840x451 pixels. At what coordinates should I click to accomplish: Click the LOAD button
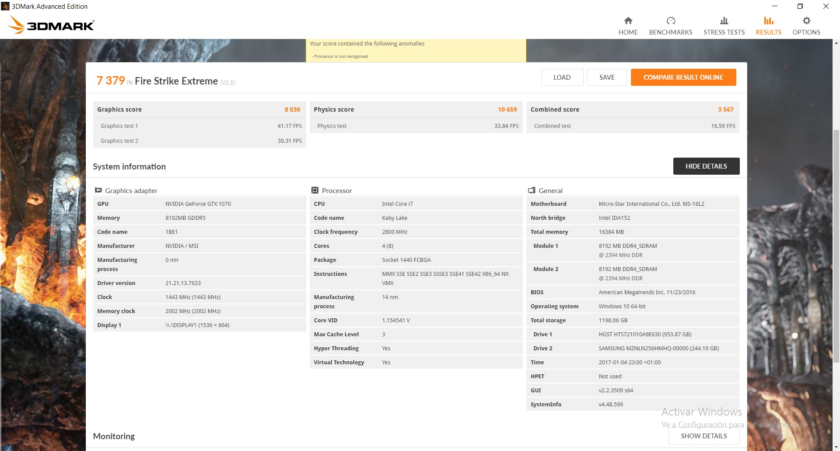[x=562, y=77]
